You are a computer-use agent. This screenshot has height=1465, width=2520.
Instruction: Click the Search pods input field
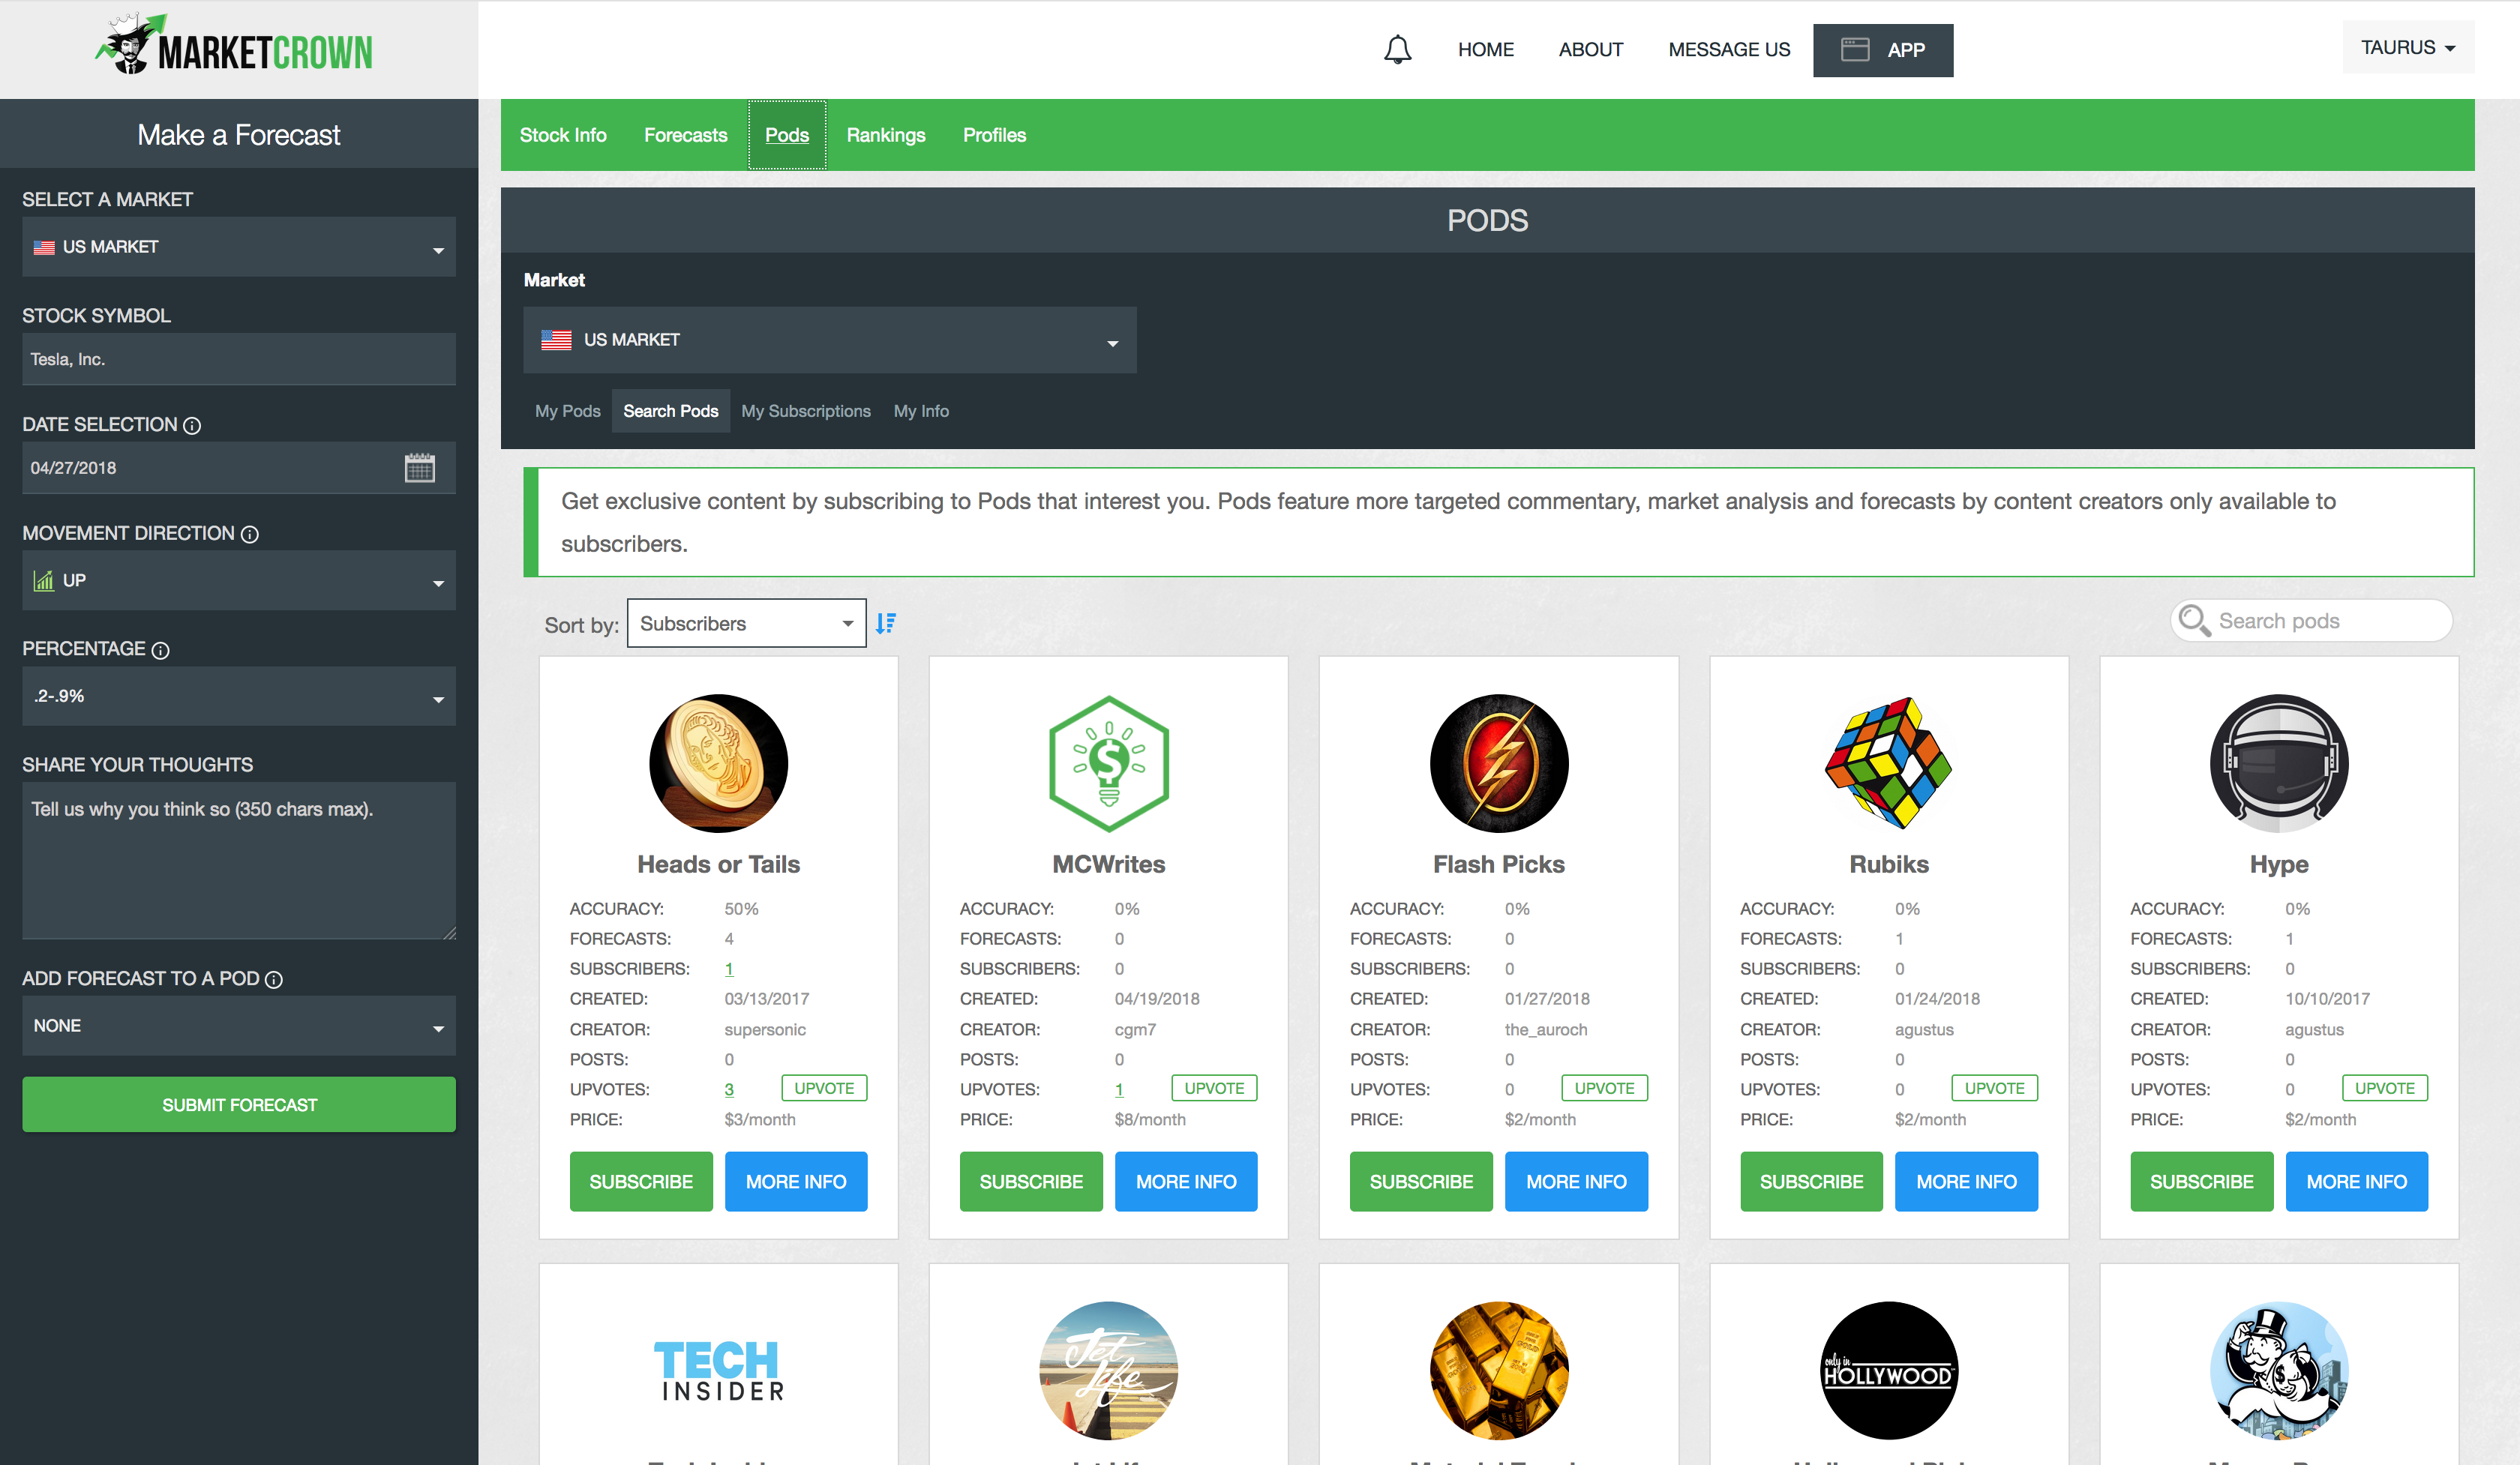(2320, 621)
